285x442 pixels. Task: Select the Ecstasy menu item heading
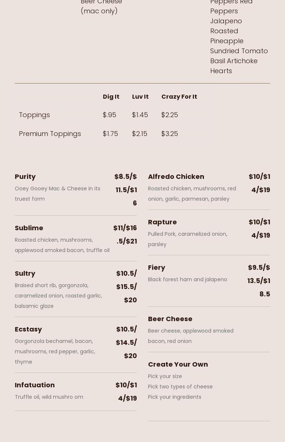click(28, 329)
